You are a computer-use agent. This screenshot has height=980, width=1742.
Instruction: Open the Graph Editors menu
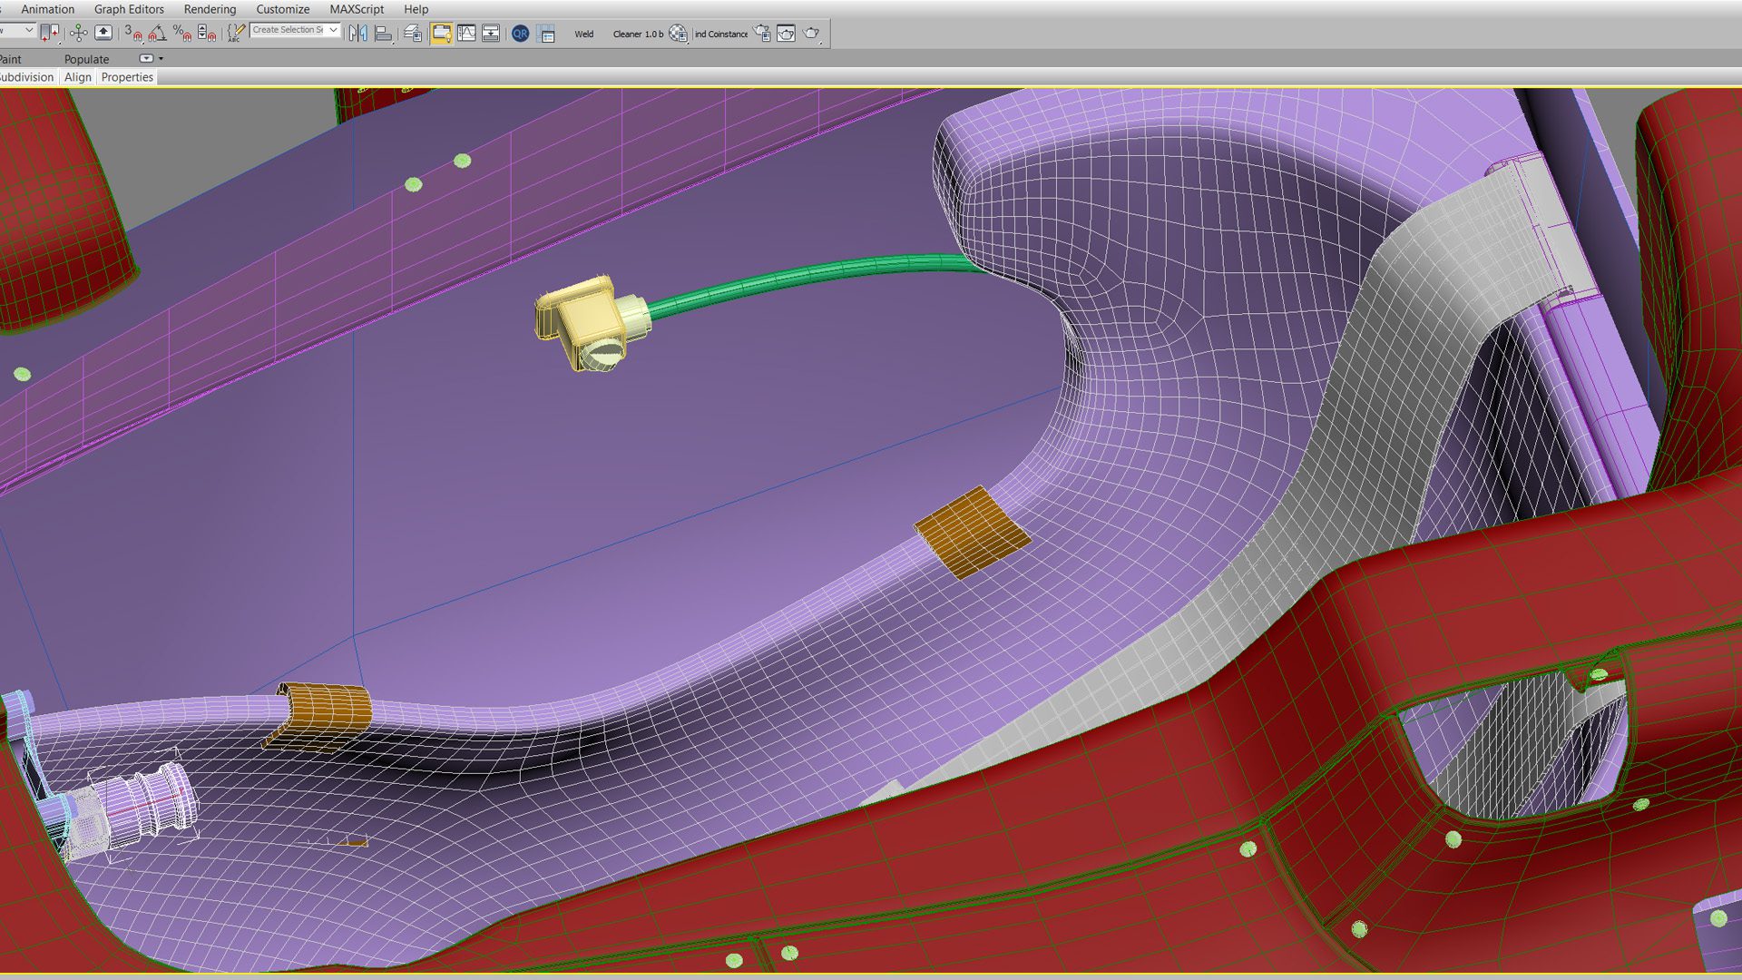(x=129, y=9)
